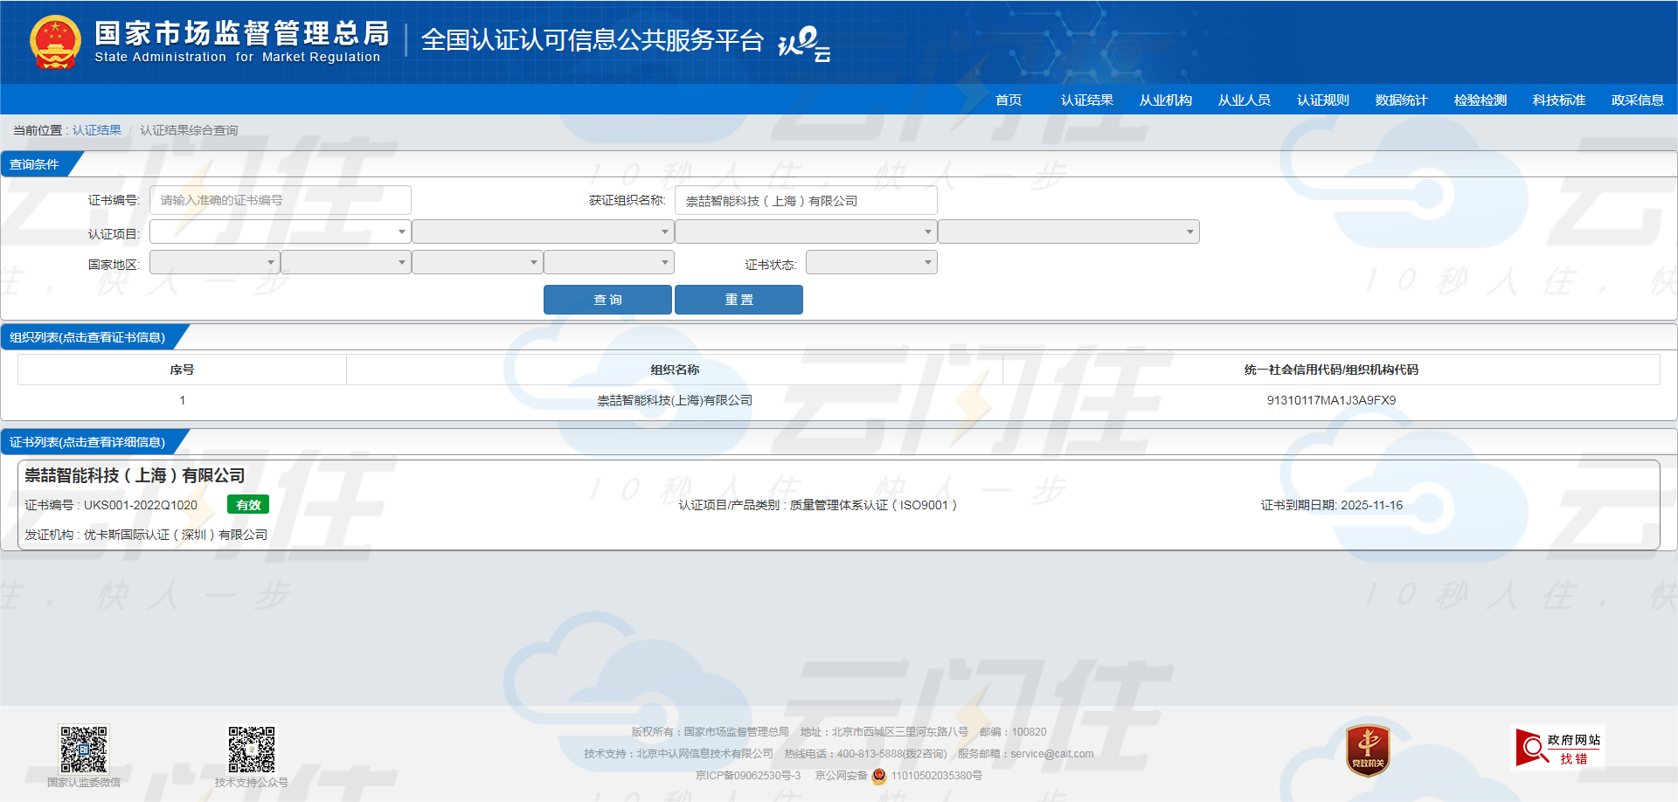Click the 证书列表 section header

point(87,442)
